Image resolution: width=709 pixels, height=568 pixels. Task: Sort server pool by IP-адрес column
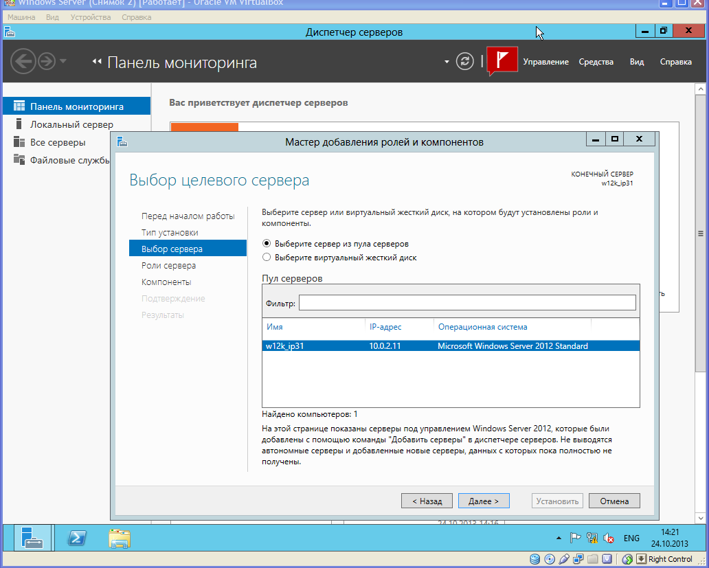(385, 327)
